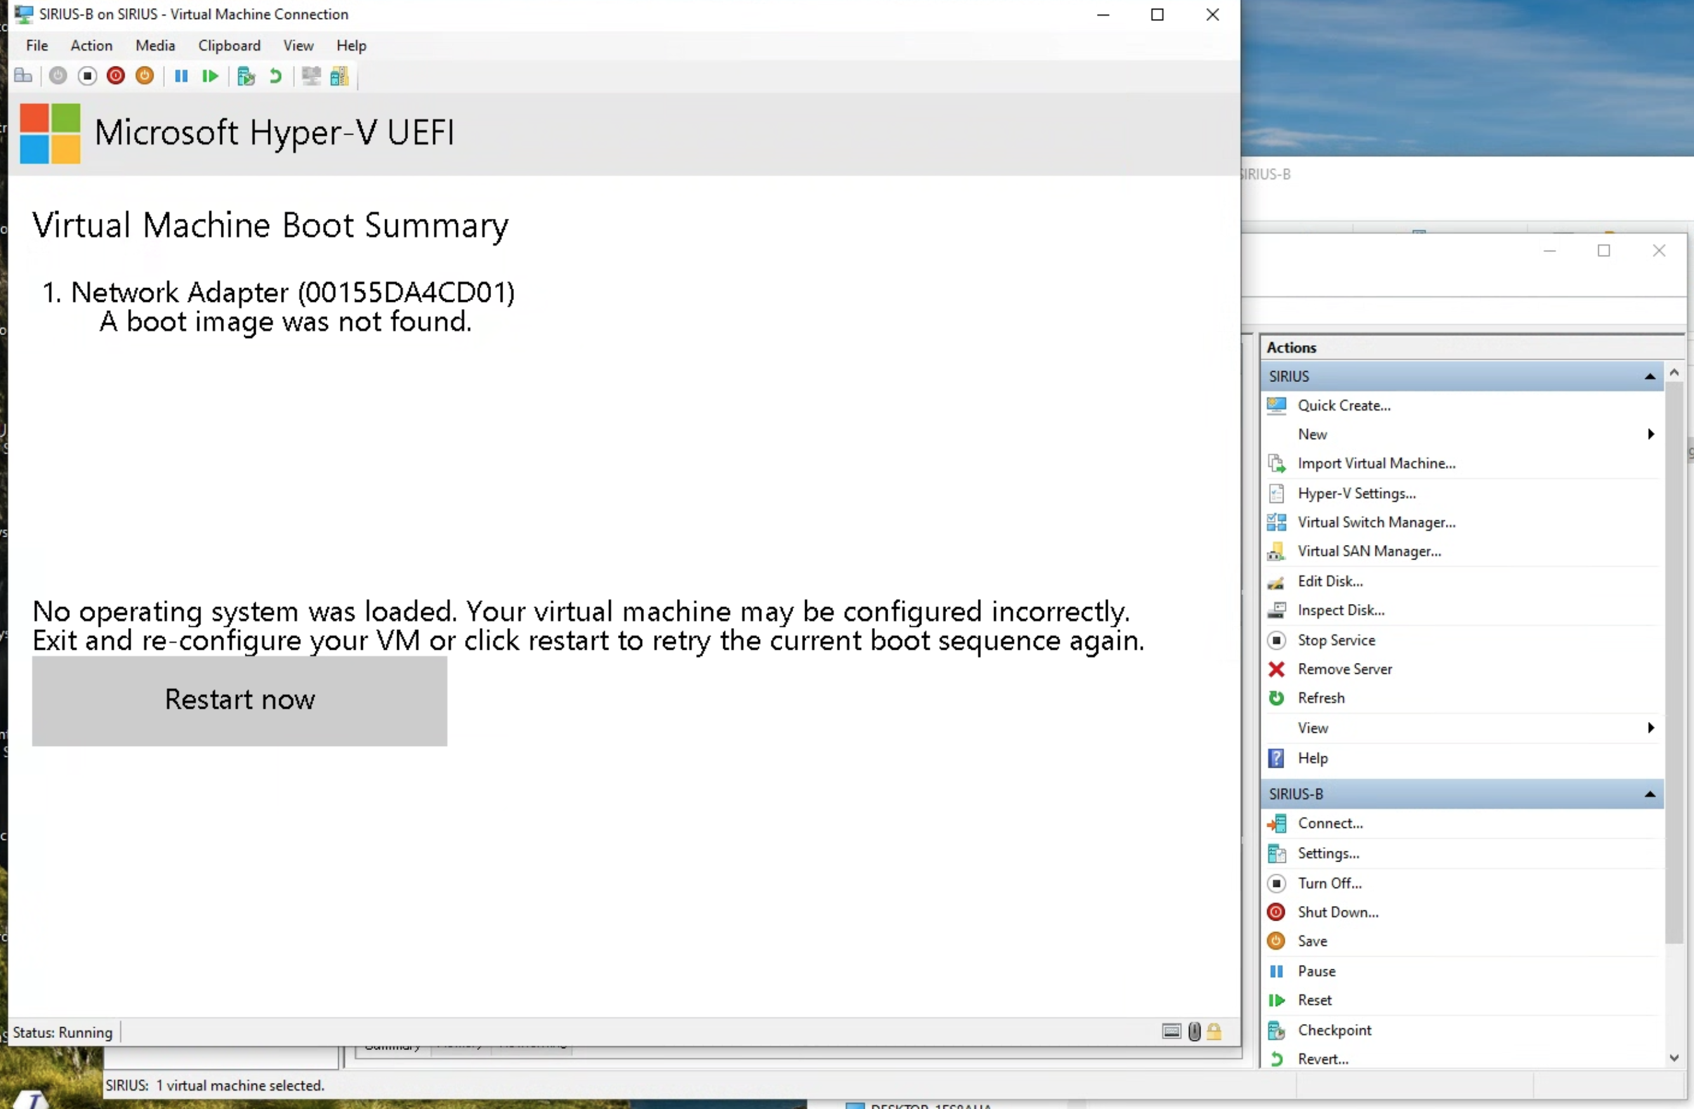
Task: Click the red Shut Down toolbar icon
Action: (116, 75)
